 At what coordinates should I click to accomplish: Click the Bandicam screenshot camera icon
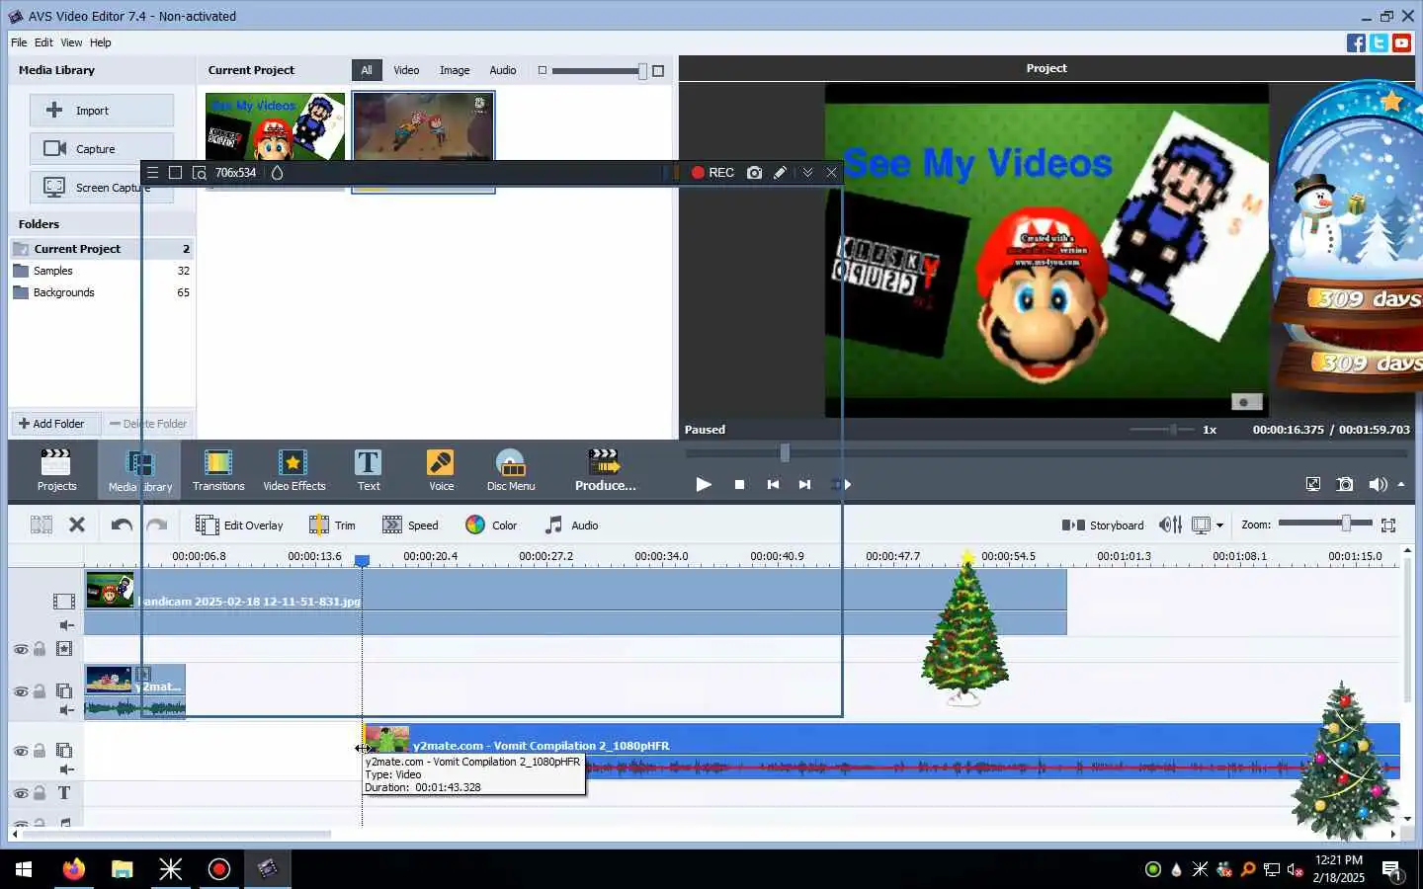(755, 172)
